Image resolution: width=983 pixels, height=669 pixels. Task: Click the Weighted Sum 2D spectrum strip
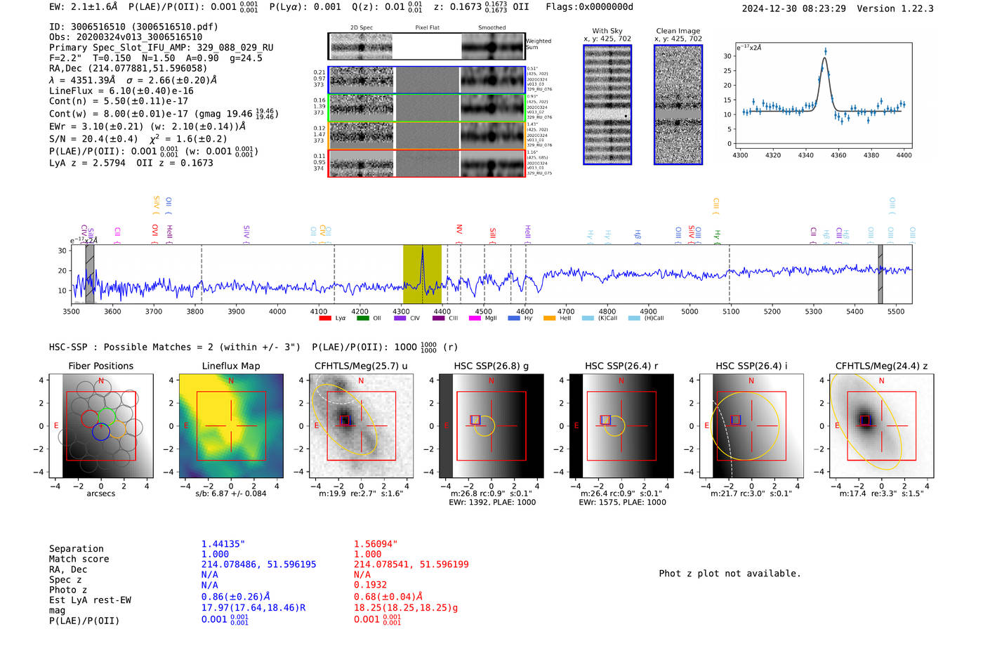coord(427,46)
